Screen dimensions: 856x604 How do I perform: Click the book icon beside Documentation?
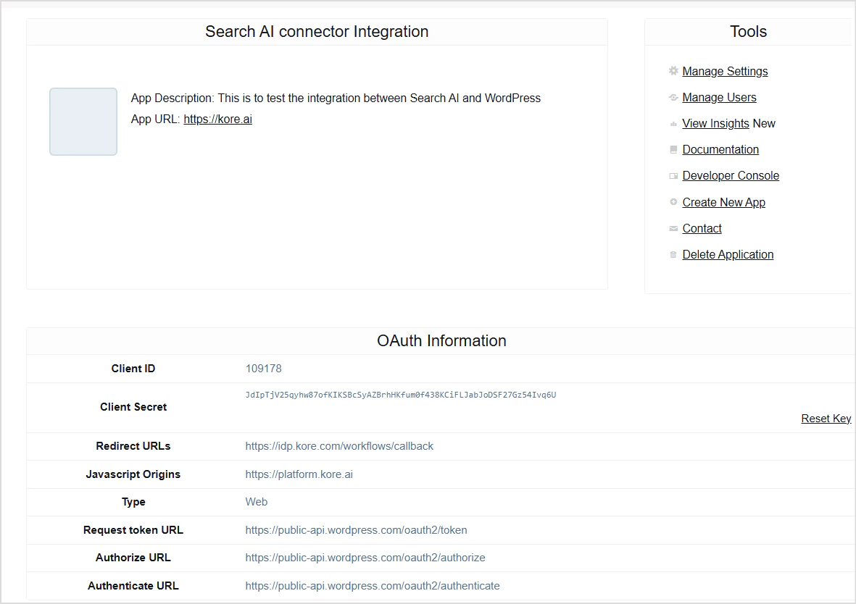(x=673, y=149)
